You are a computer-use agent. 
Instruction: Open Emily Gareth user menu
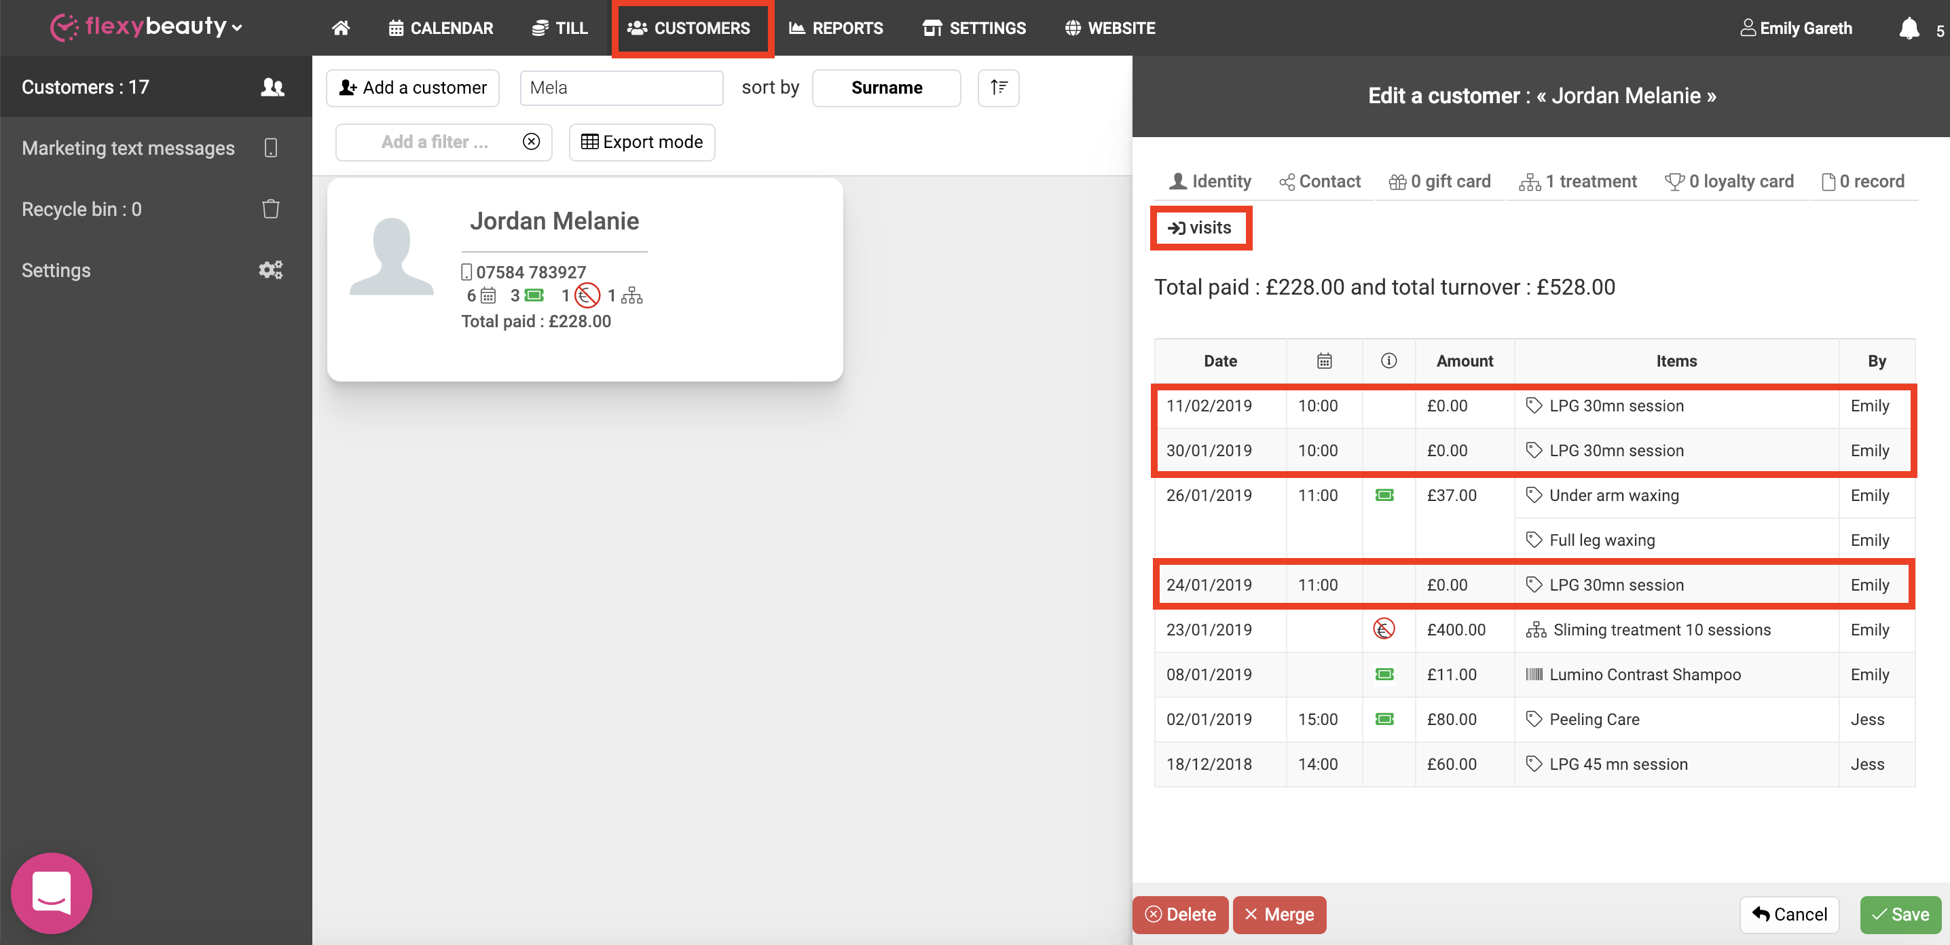point(1796,28)
